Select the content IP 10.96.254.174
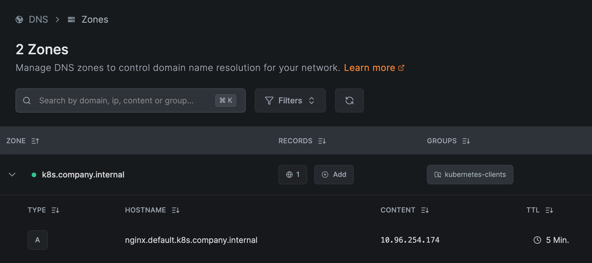Screen dimensions: 592x263 tap(410, 240)
